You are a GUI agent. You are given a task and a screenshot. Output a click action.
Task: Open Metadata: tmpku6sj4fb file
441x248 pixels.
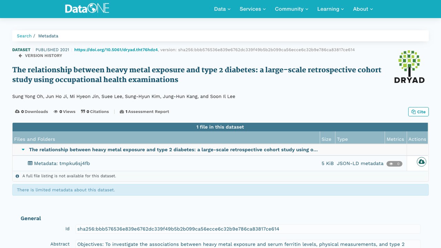[x=62, y=163]
